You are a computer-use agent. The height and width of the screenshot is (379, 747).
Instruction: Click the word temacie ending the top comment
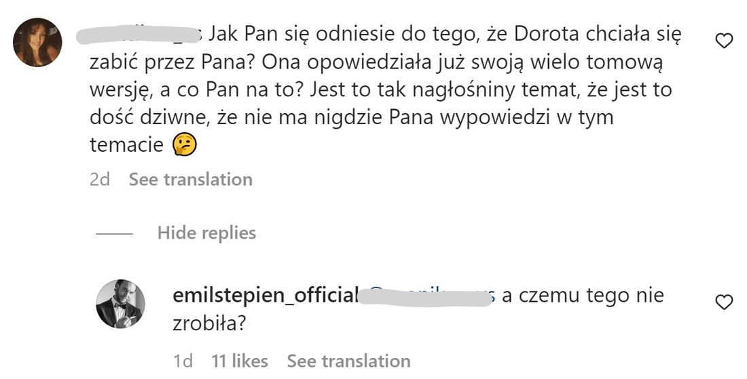click(126, 144)
